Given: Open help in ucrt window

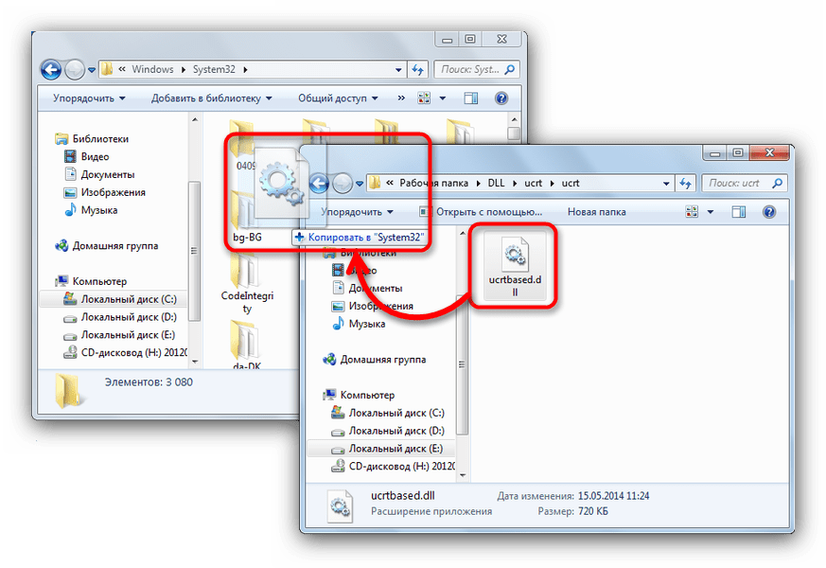Looking at the screenshot, I should click(769, 212).
